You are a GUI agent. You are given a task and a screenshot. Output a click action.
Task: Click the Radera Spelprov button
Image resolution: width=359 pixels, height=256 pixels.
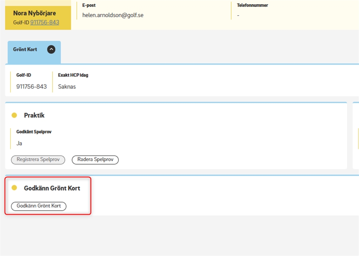(95, 160)
